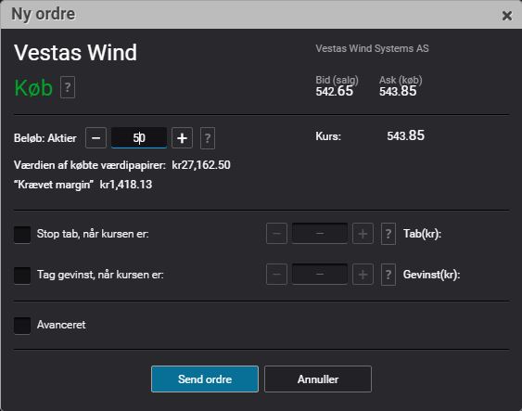This screenshot has height=411, width=522.
Task: Click the Kurs value 543.85
Action: point(405,135)
